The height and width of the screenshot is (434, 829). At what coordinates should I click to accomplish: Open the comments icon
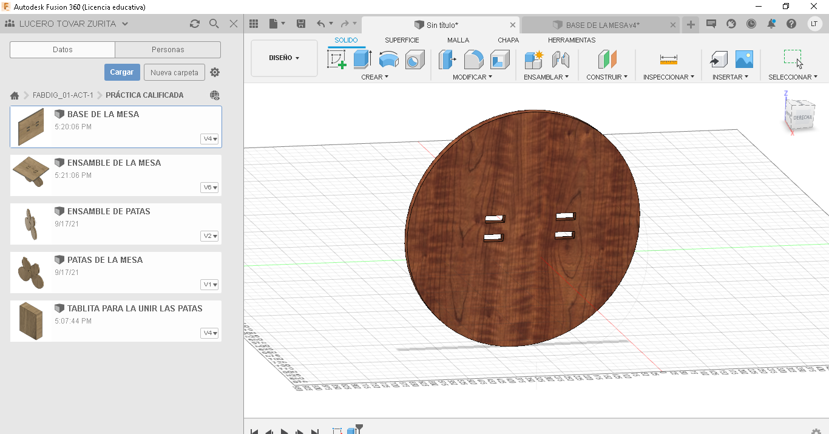click(711, 24)
